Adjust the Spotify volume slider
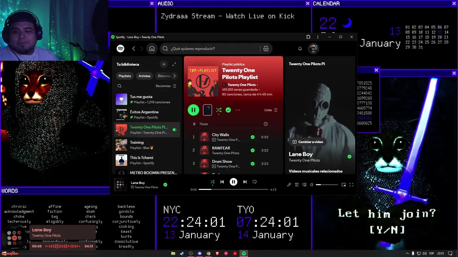The height and width of the screenshot is (257, 458). pos(327,185)
